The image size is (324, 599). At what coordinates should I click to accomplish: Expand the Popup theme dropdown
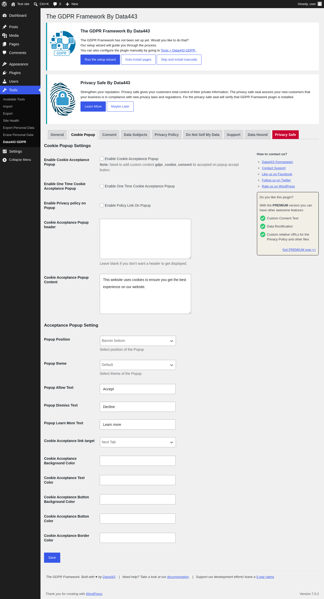[x=138, y=365]
